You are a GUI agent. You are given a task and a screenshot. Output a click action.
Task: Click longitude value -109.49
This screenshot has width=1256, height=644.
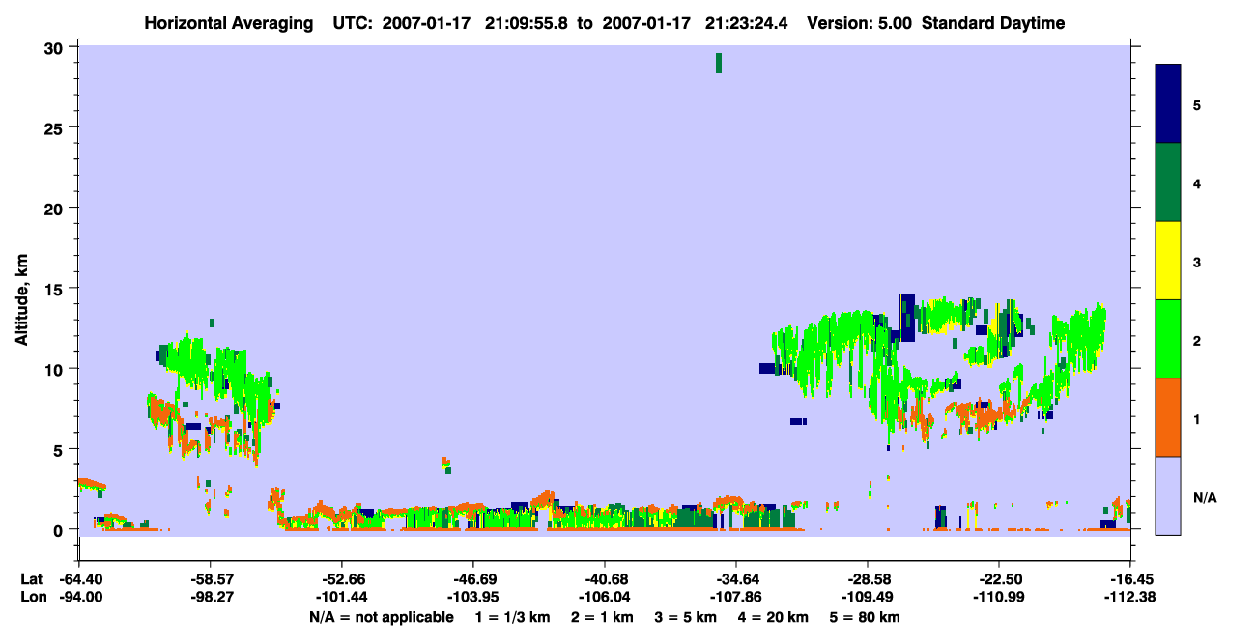868,597
